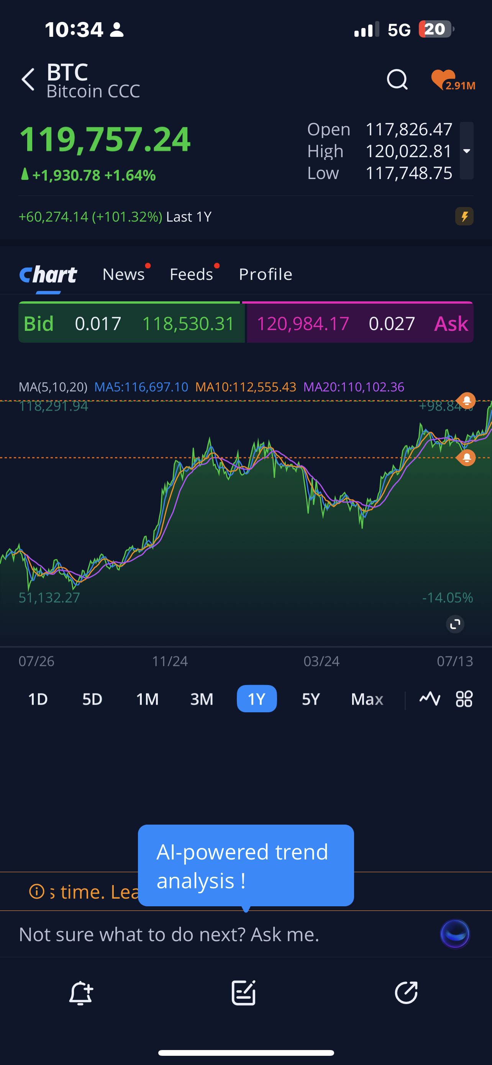Tap the +1,930.78 +1.64% daily change

coord(88,175)
